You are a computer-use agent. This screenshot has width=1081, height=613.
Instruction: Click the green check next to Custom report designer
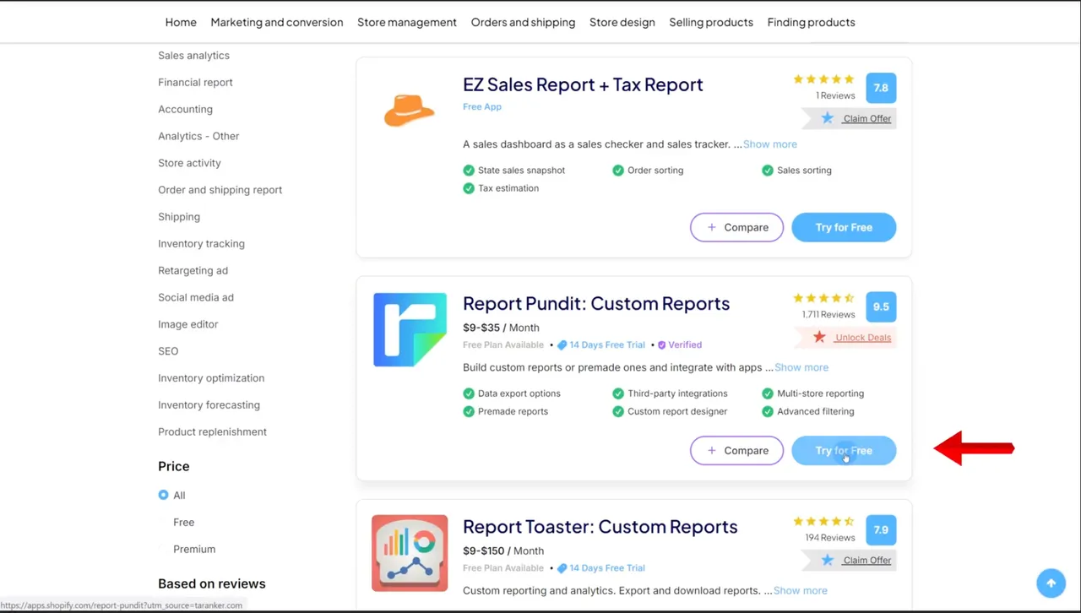click(x=618, y=412)
